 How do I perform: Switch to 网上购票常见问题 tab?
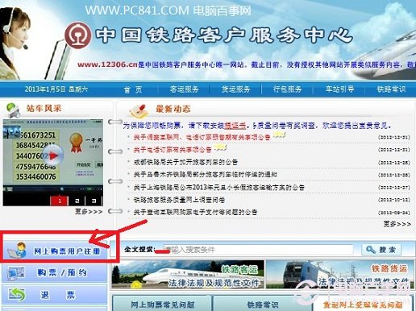(162, 305)
